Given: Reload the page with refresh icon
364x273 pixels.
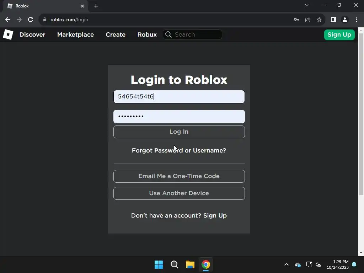Looking at the screenshot, I should pyautogui.click(x=31, y=20).
